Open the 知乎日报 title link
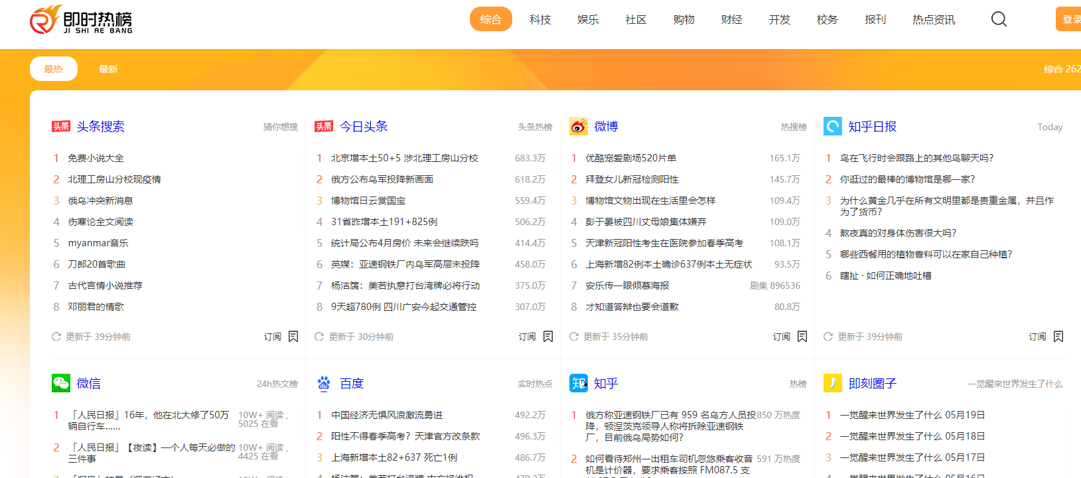Screen dimensions: 1081x478 point(873,126)
